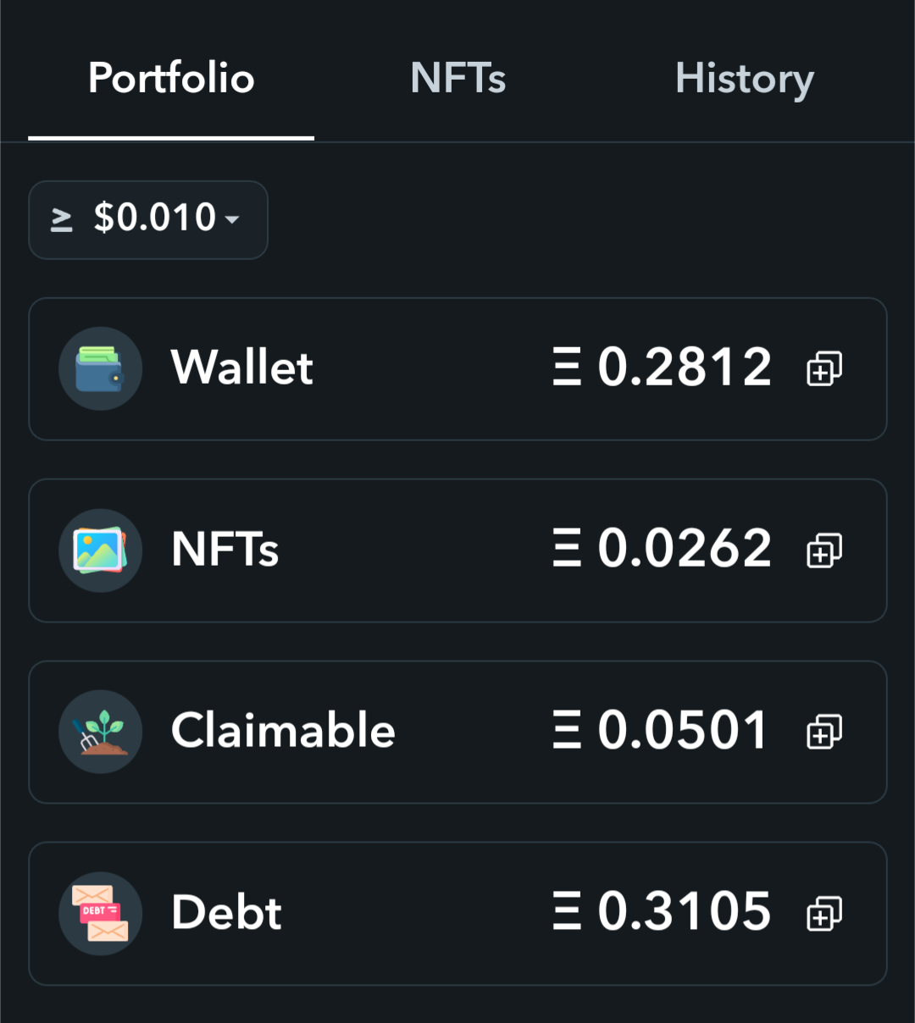Viewport: 915px width, 1023px height.
Task: Expand the Claimable row plus icon
Action: coord(824,732)
